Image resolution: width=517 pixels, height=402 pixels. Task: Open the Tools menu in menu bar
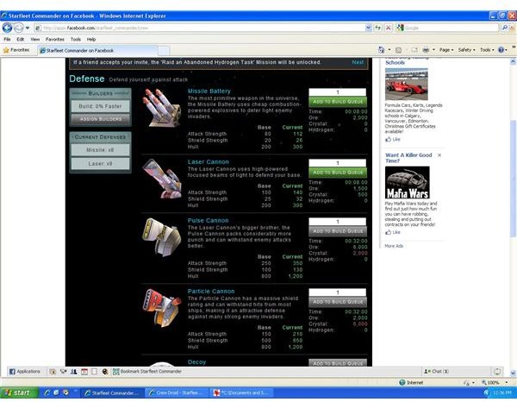[x=76, y=40]
